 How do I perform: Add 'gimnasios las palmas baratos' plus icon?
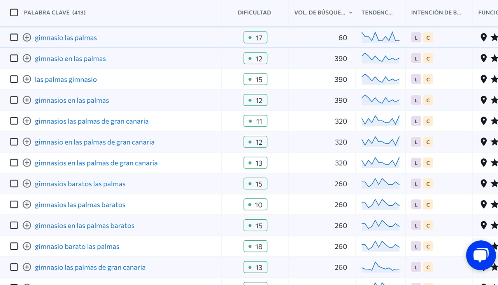27,205
